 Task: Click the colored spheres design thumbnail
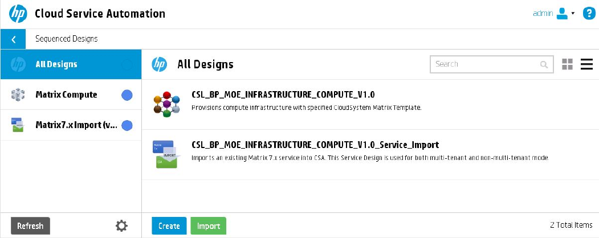point(166,104)
